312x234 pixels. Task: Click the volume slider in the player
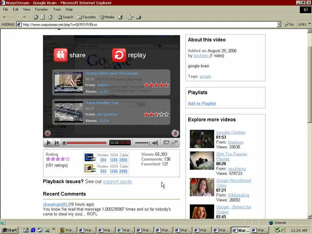(x=143, y=143)
